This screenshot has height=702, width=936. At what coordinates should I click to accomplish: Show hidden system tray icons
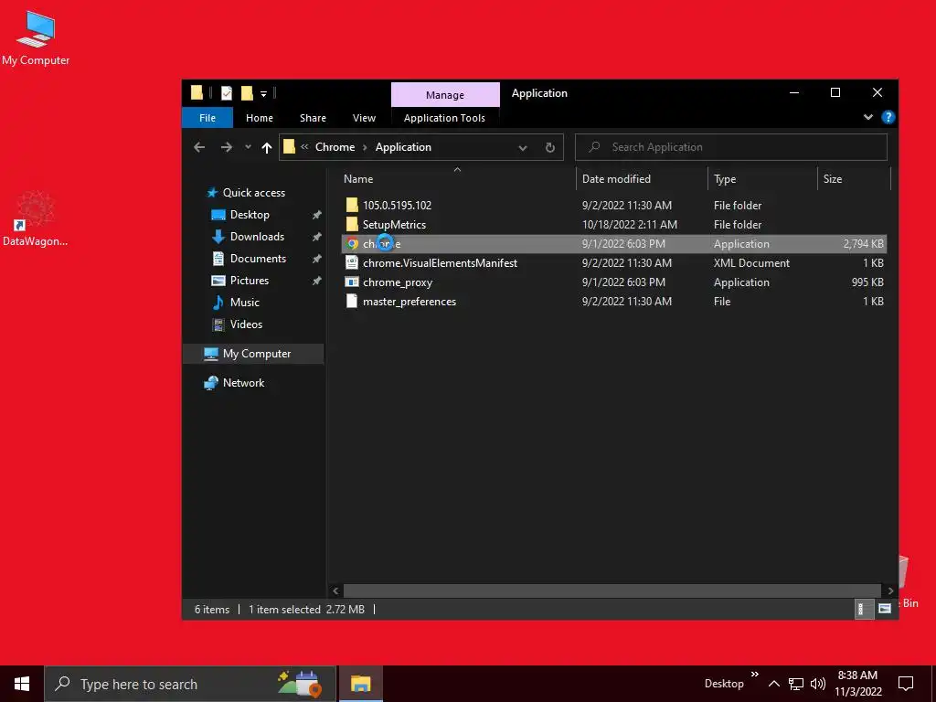pyautogui.click(x=773, y=684)
